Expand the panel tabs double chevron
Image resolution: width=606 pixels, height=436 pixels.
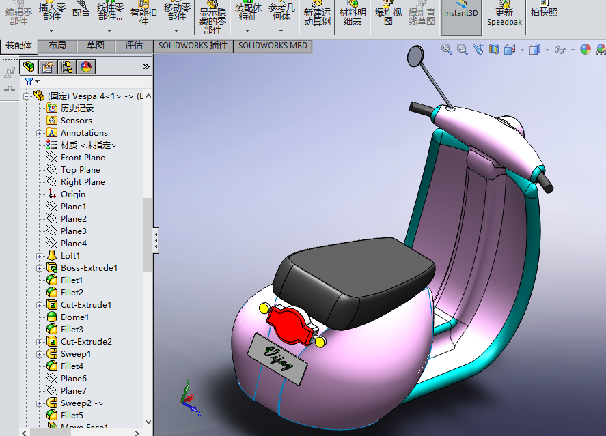[x=146, y=66]
